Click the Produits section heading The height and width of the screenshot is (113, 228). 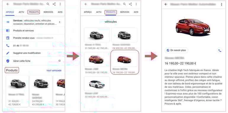coord(12,70)
